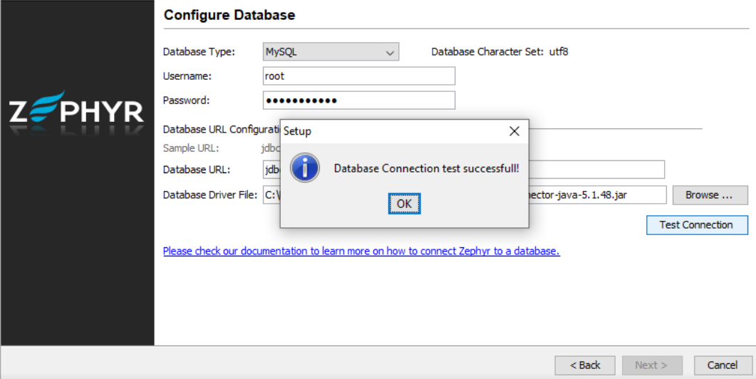Click the Setup dialog title bar

[392, 131]
